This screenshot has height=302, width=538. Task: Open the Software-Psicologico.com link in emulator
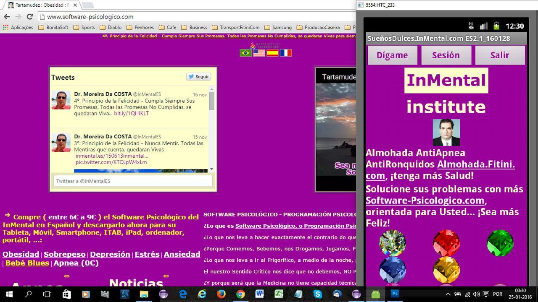pyautogui.click(x=425, y=200)
